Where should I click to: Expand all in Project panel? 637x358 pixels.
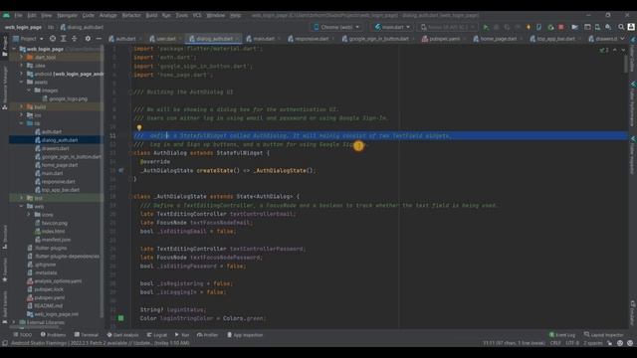pyautogui.click(x=64, y=39)
